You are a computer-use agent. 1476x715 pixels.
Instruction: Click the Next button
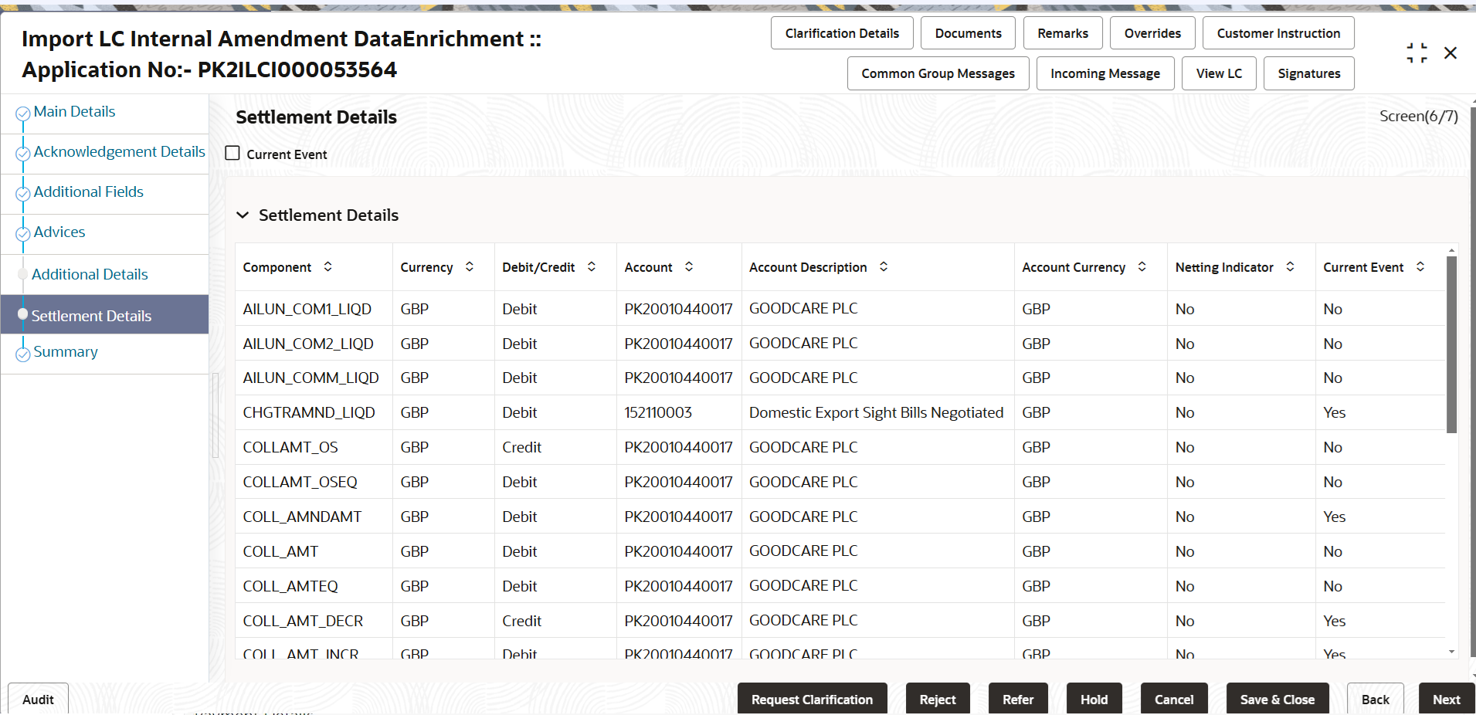[1446, 699]
